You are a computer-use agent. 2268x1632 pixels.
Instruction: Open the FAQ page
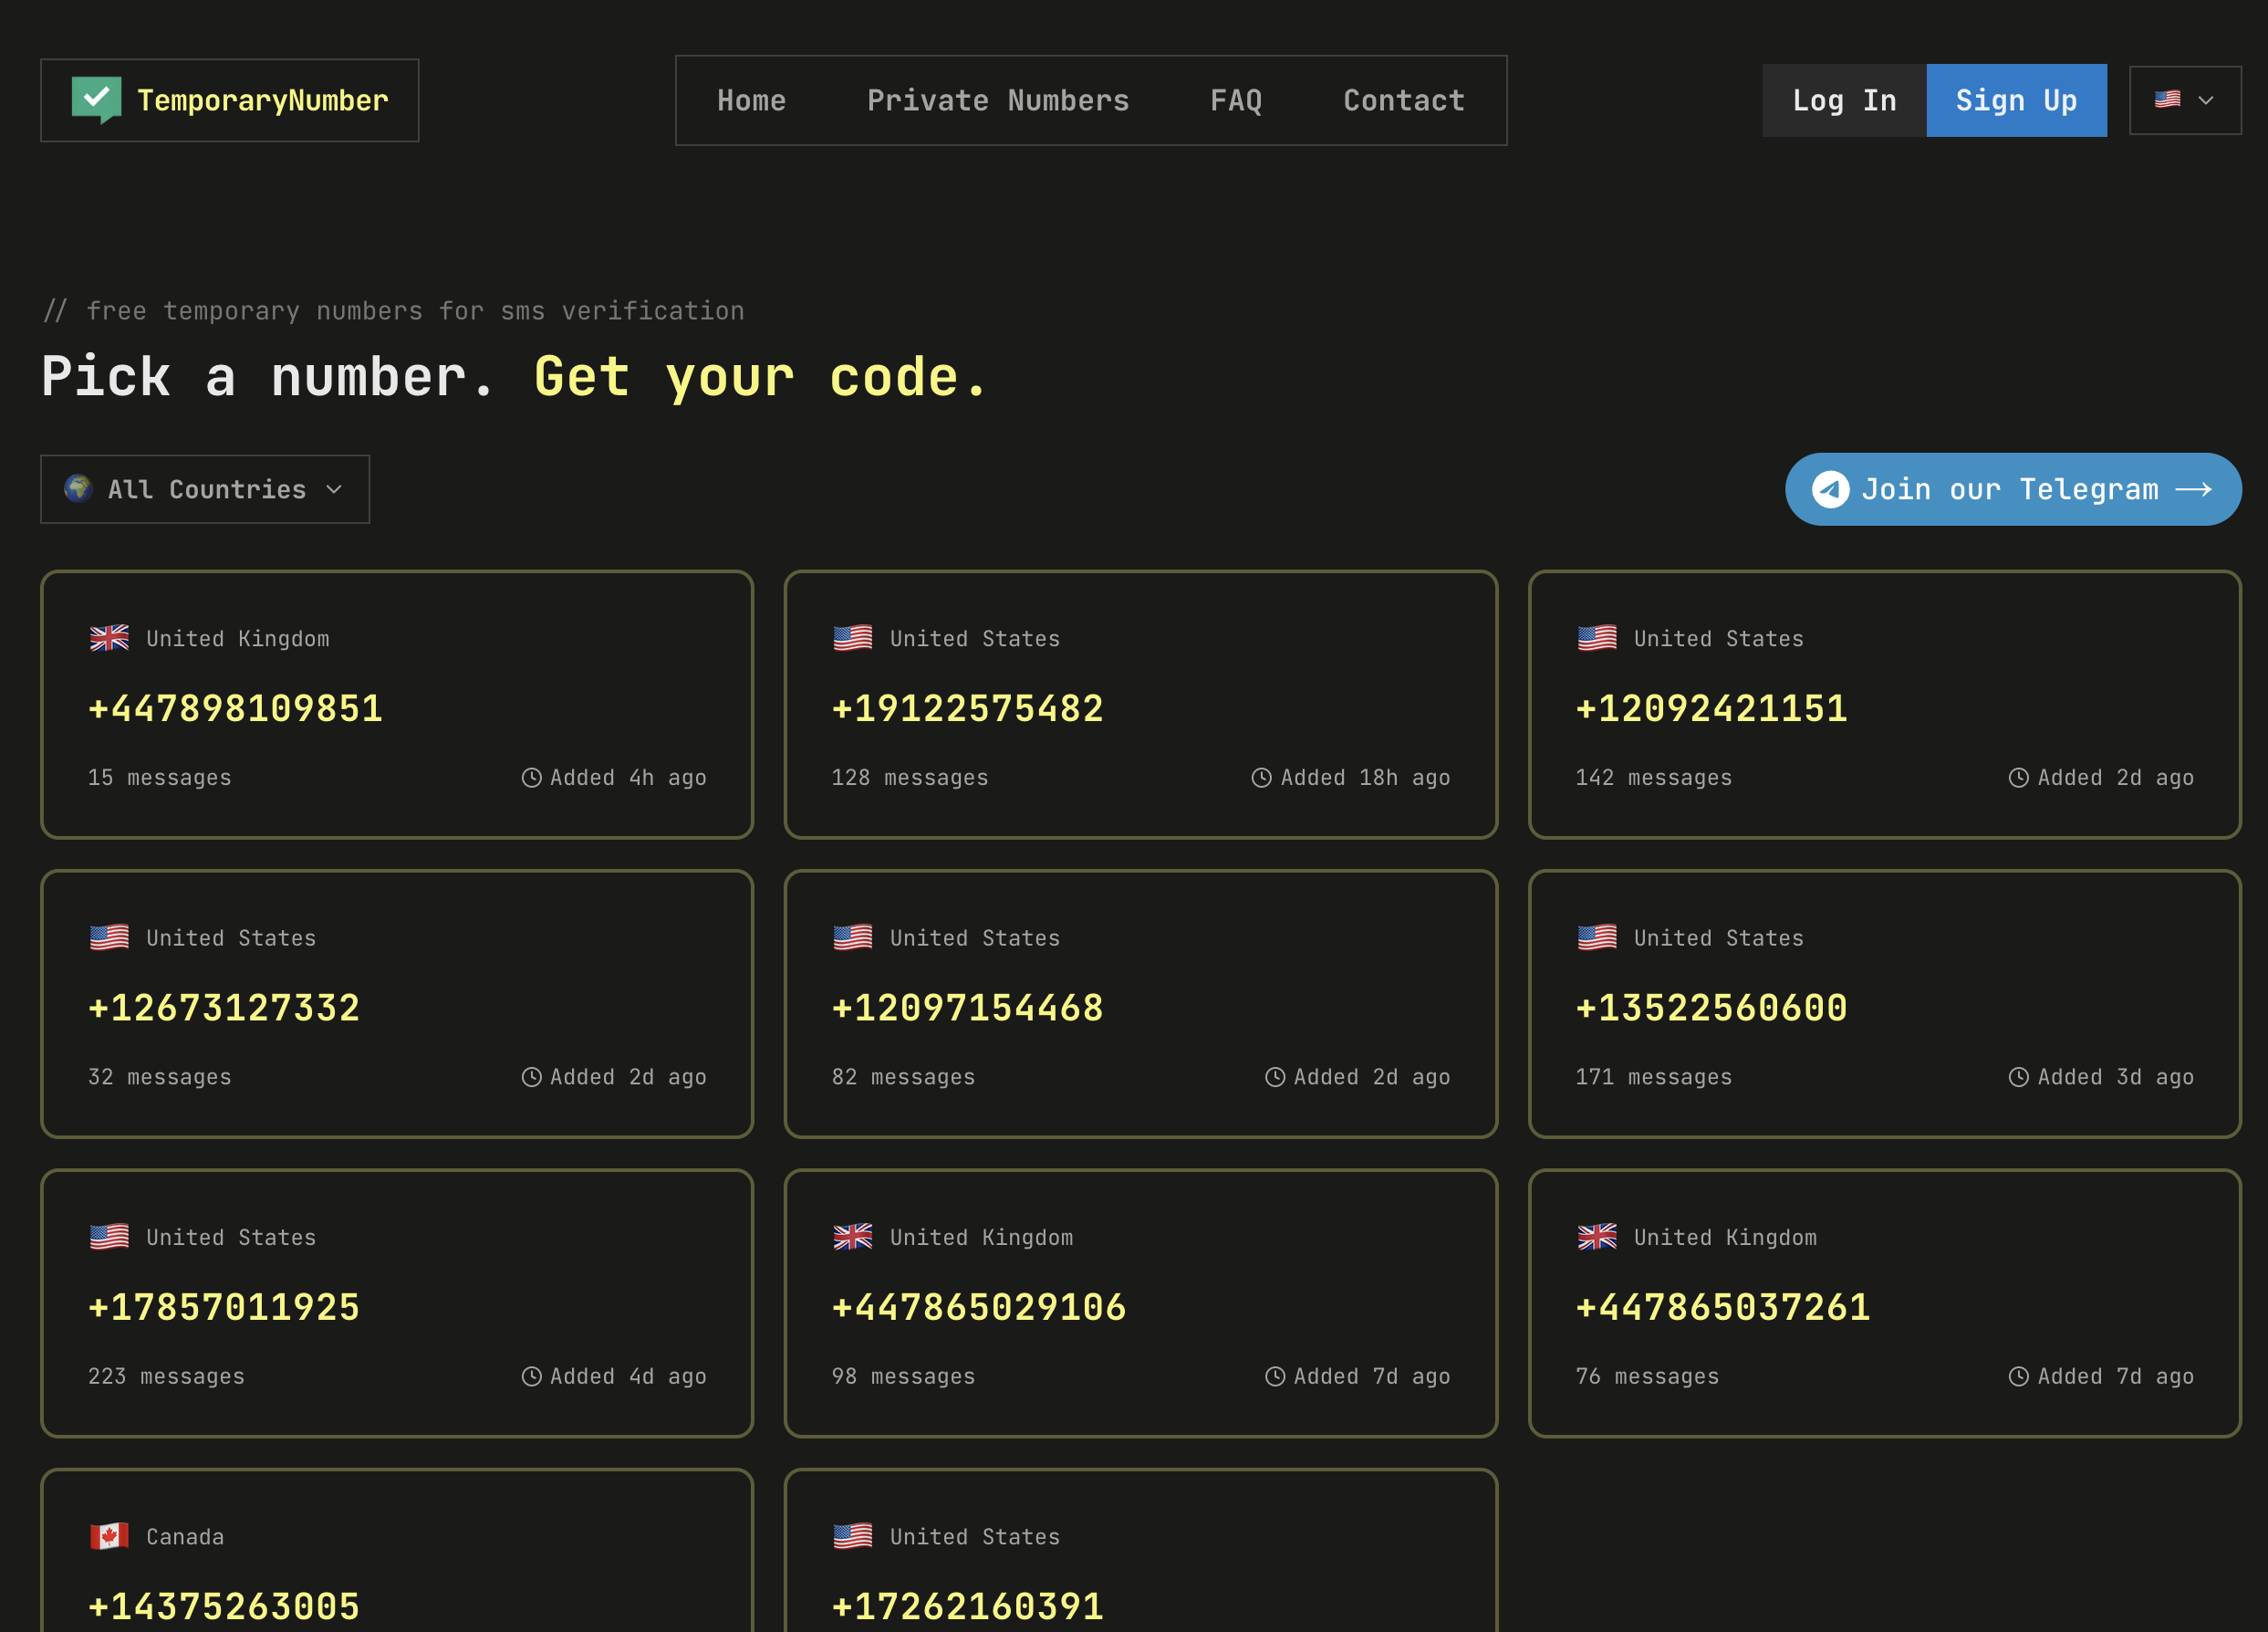[x=1237, y=100]
